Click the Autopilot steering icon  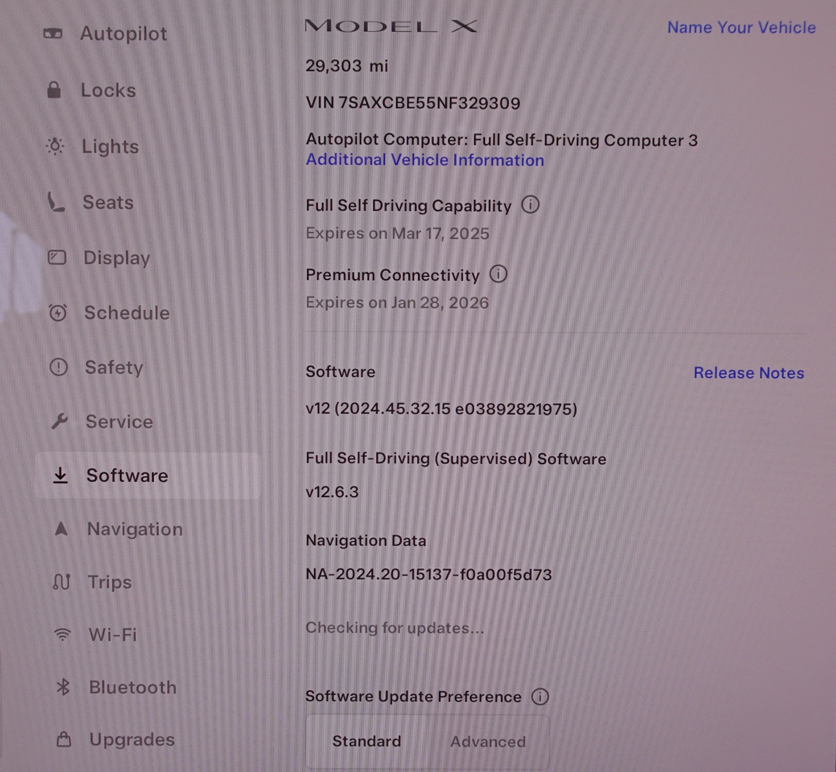53,34
